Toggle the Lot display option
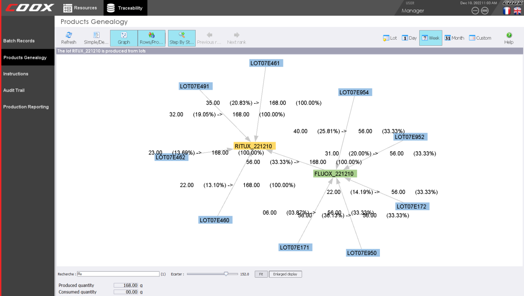524x296 pixels. (x=389, y=38)
